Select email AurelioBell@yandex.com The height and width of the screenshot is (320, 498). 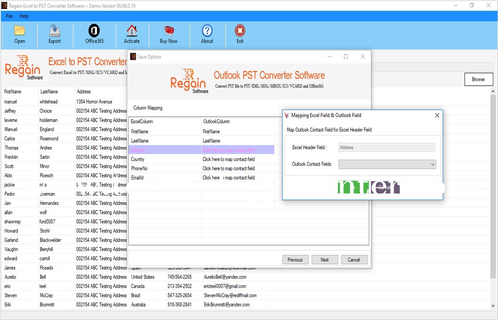point(225,277)
